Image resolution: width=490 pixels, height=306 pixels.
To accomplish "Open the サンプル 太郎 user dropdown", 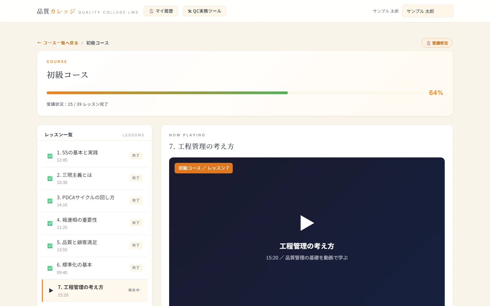I will point(427,11).
